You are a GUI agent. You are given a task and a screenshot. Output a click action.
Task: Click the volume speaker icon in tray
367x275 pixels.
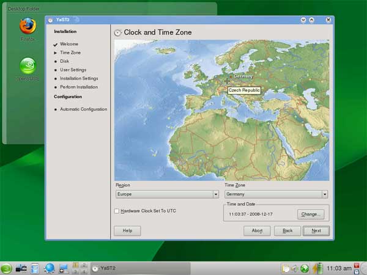pos(294,268)
